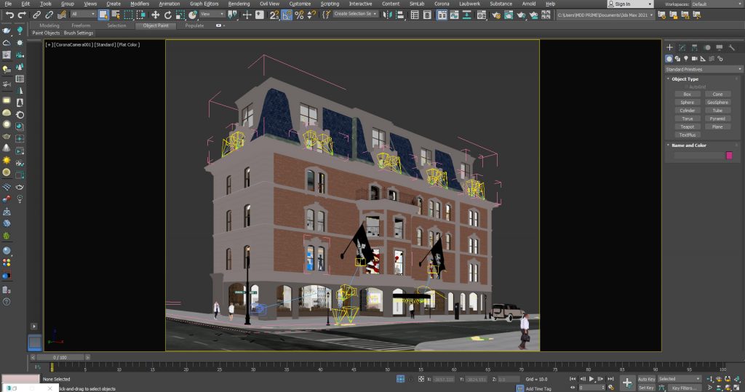Collapse the Object Type rollout
Image resolution: width=745 pixels, height=392 pixels.
click(x=685, y=79)
